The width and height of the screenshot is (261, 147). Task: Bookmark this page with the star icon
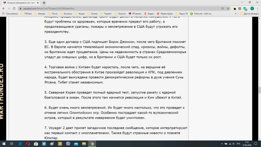coord(228,9)
